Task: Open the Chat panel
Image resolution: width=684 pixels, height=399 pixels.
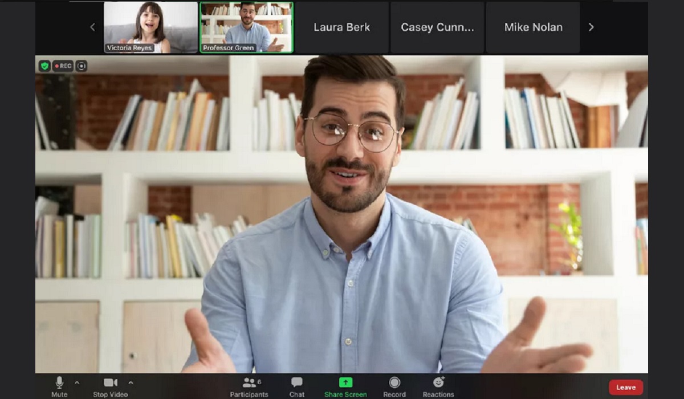Action: coord(296,386)
